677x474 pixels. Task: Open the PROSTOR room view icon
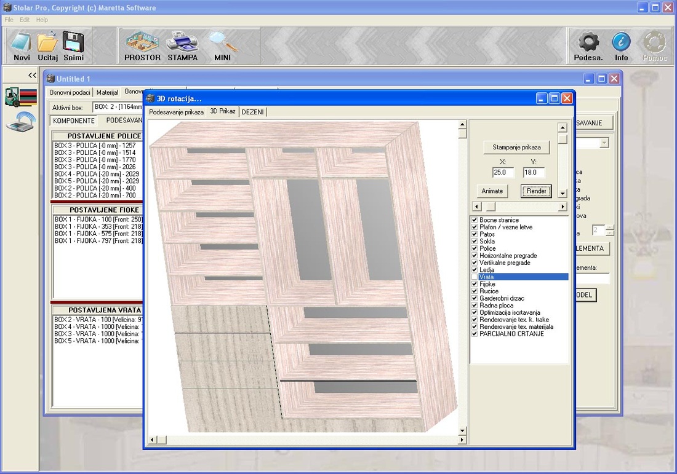tap(142, 42)
